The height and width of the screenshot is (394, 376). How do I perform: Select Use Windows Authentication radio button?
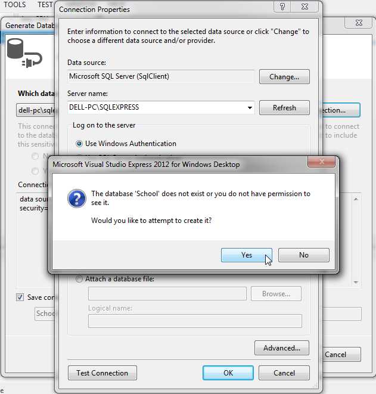click(79, 144)
